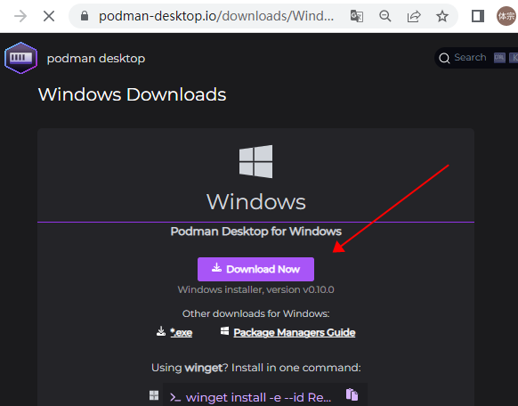This screenshot has width=518, height=406.
Task: Bookmark this page with the star icon
Action: 442,16
